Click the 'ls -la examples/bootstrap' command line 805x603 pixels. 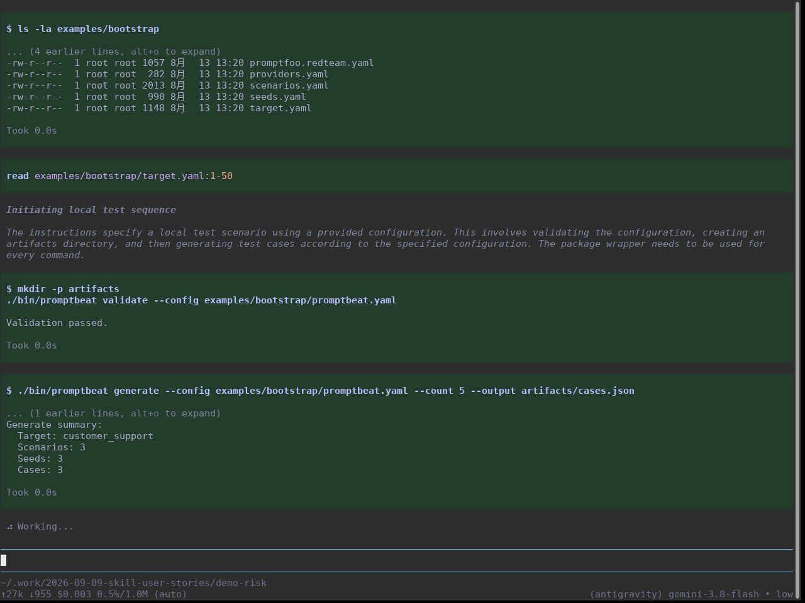coord(82,29)
